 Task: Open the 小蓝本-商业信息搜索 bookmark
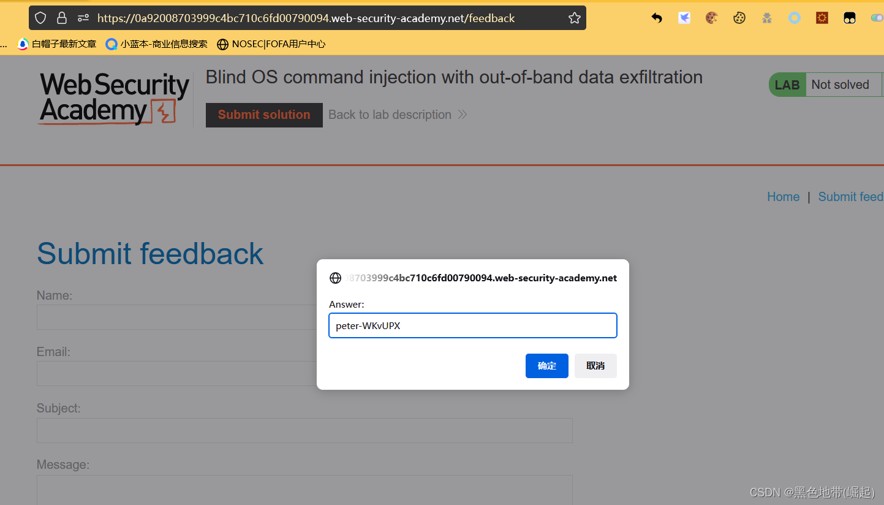[157, 44]
